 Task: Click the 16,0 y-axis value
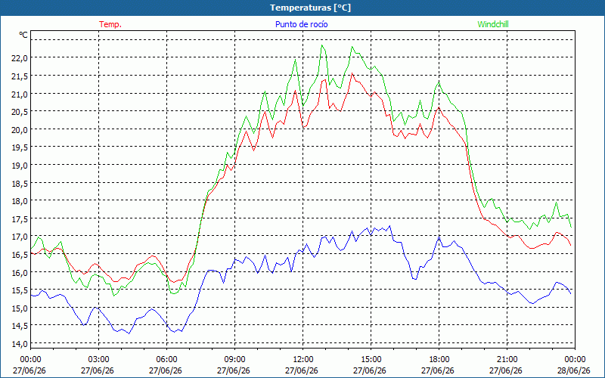[x=20, y=272]
